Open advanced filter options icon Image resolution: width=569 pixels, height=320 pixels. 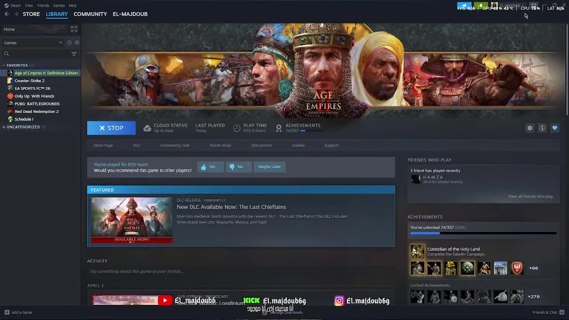(74, 54)
